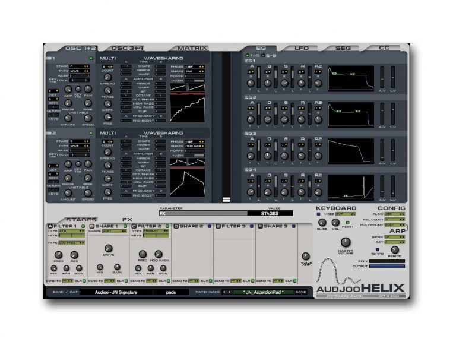Switch to the Matrix tab
456x342 pixels.
pos(192,48)
